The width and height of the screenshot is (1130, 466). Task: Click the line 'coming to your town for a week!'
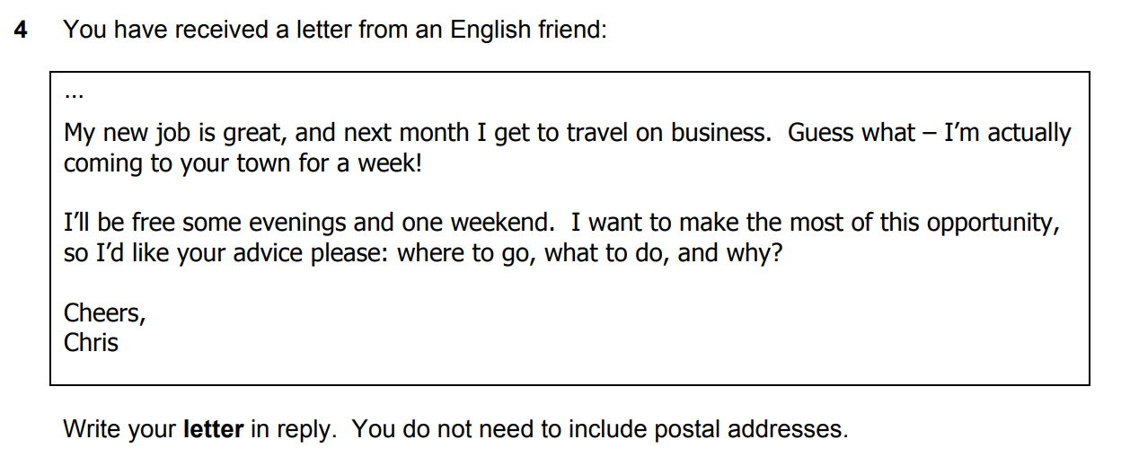242,164
